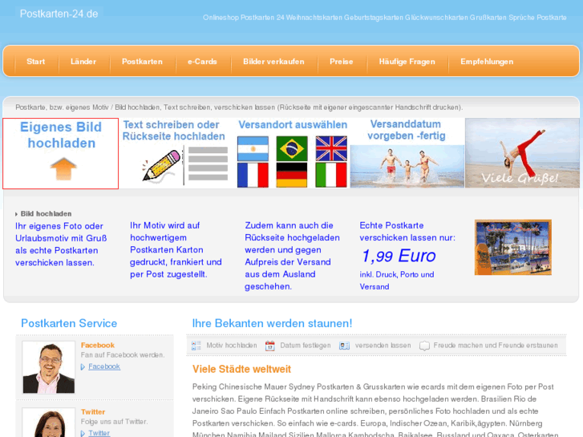This screenshot has height=437, width=583.
Task: Click the Viele Städte weltweit heading
Action: 241,369
